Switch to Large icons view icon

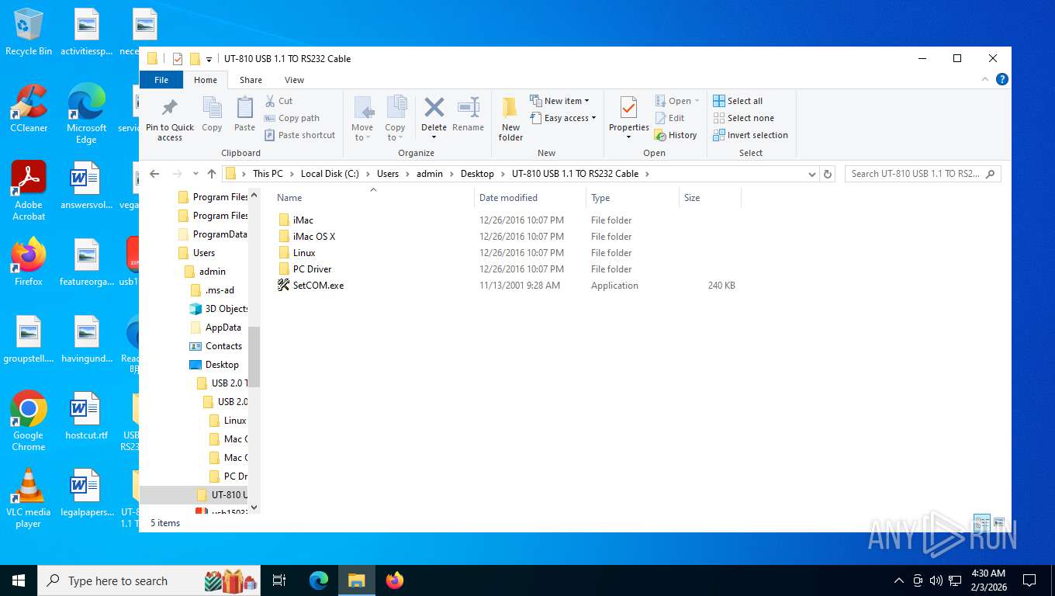(999, 522)
